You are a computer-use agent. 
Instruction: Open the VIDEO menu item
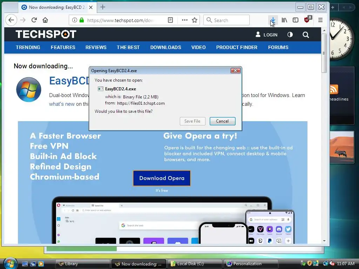[198, 47]
